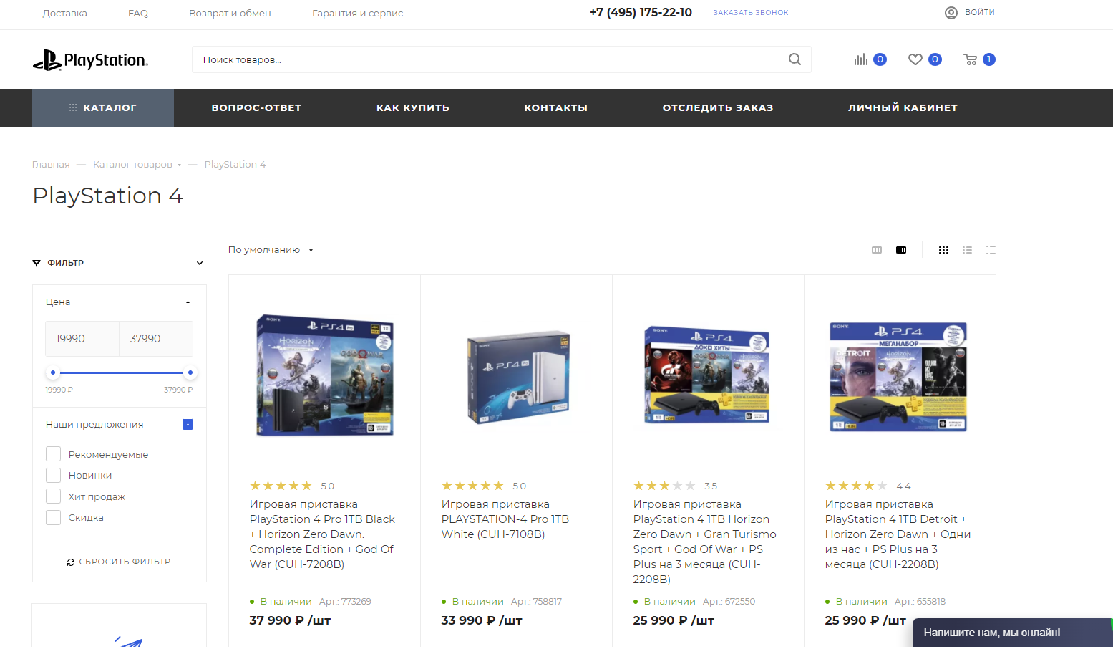Screen dimensions: 1113x654
Task: Focus the maximum price 37990 field
Action: click(156, 339)
